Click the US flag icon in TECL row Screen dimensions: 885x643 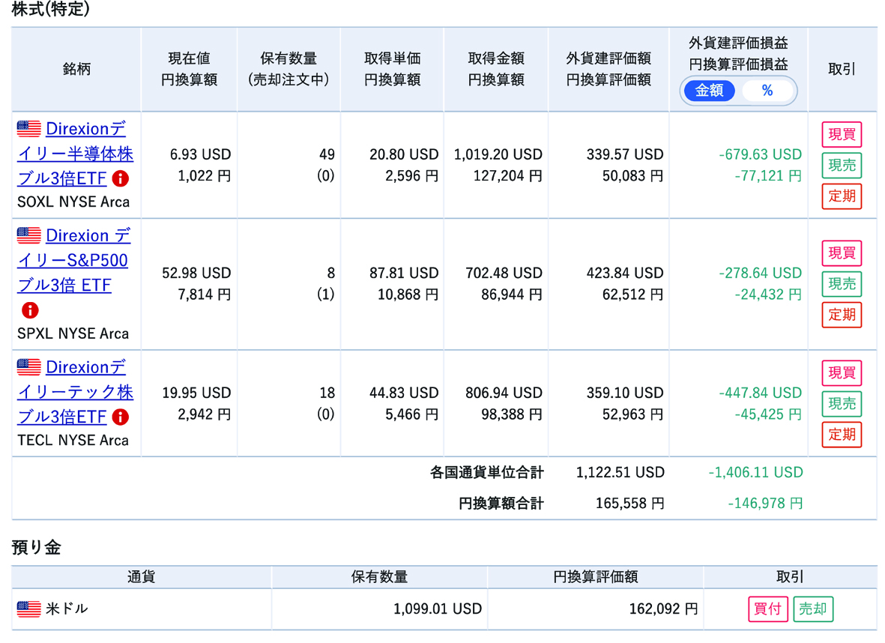(28, 367)
